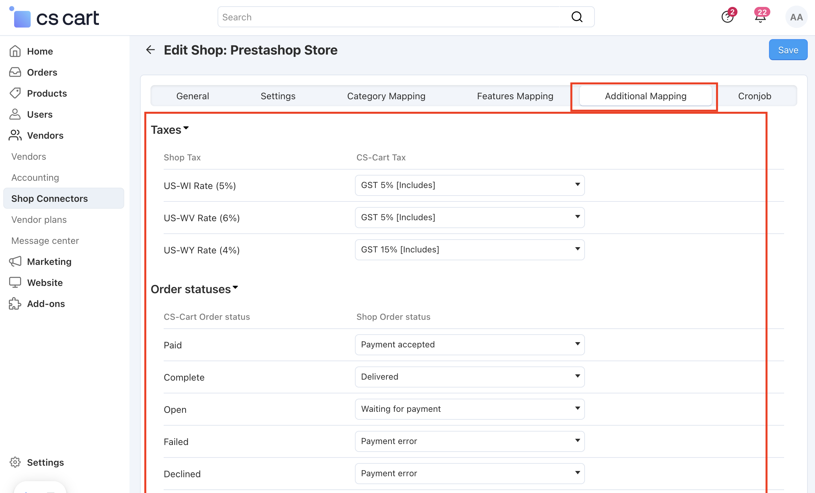Screen dimensions: 815x493
Task: Open the Features Mapping tab
Action: click(515, 96)
